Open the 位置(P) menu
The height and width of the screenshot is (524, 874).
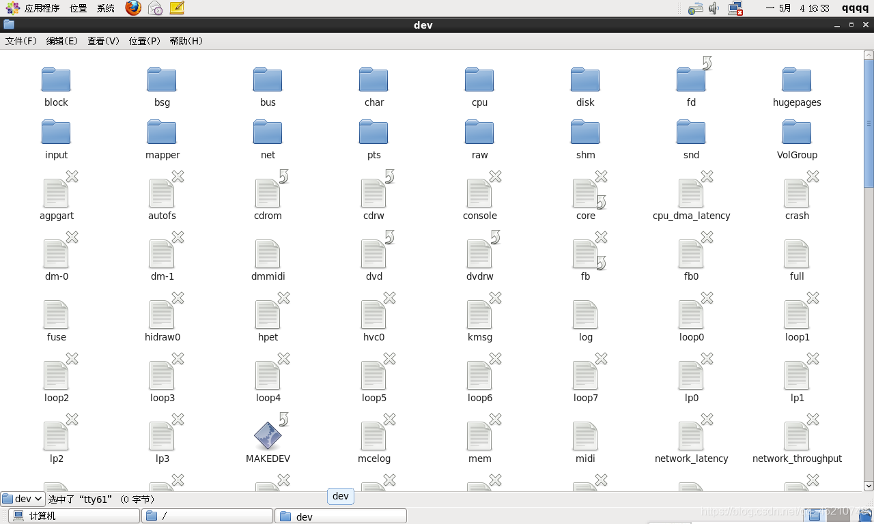(145, 41)
